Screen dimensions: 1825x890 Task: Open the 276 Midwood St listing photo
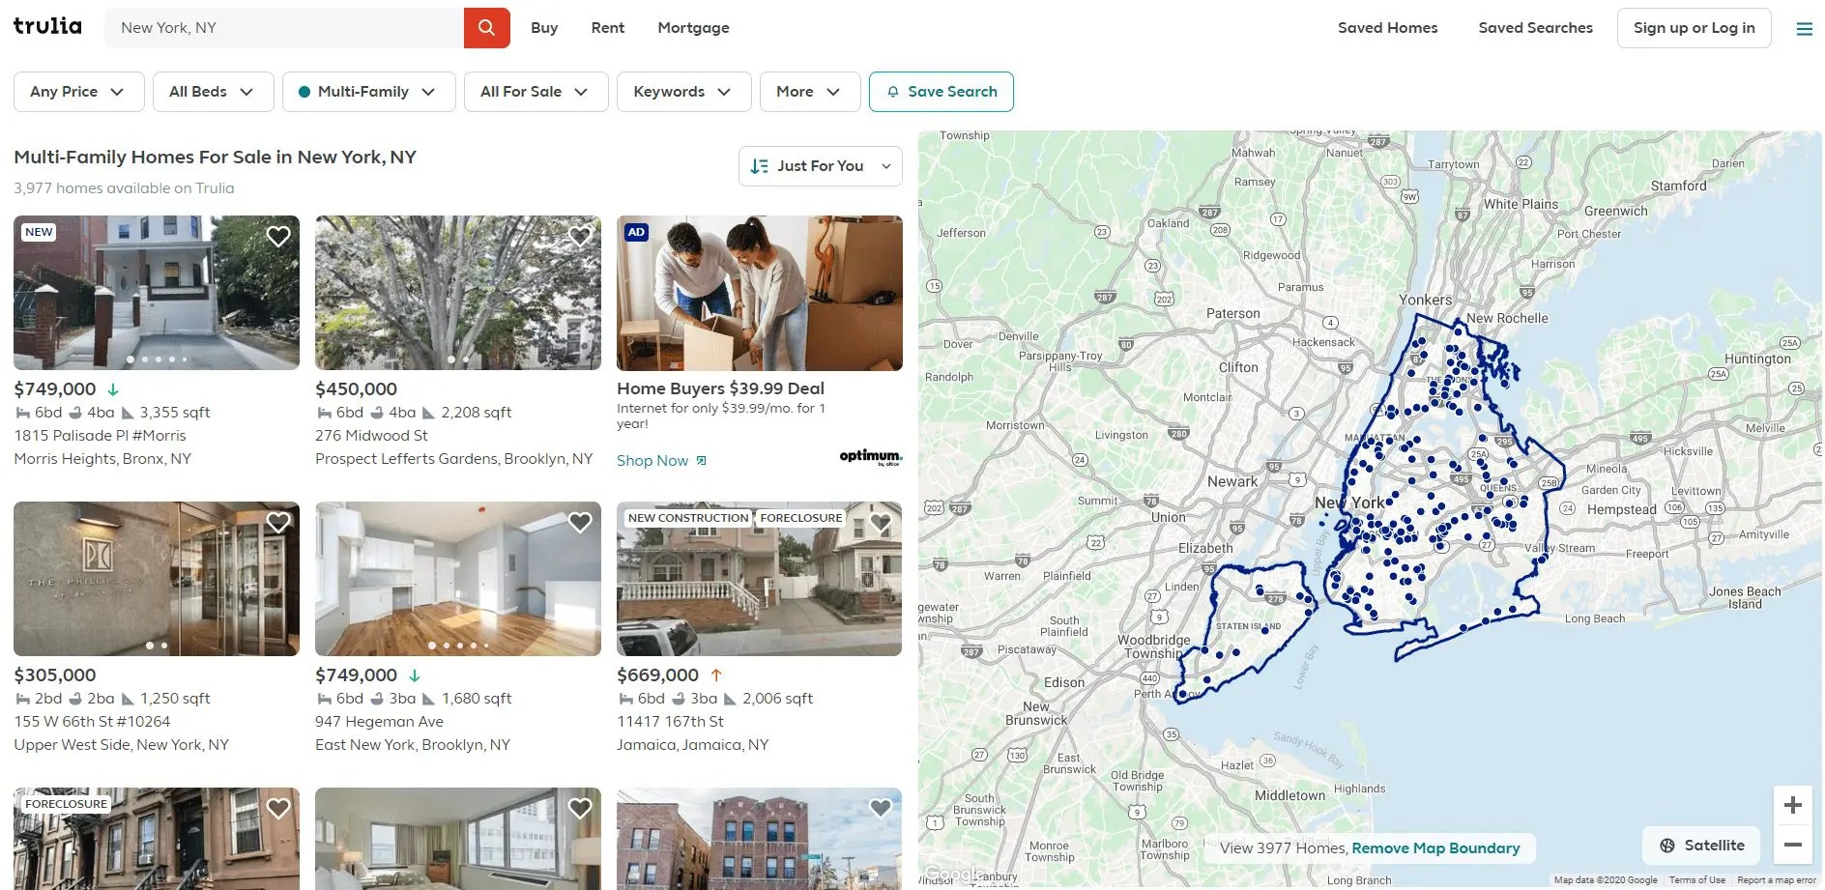pos(458,293)
